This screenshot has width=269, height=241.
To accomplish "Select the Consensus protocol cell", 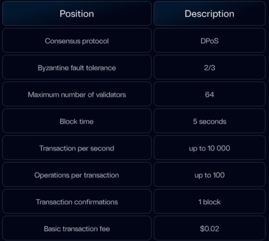I will tap(77, 41).
